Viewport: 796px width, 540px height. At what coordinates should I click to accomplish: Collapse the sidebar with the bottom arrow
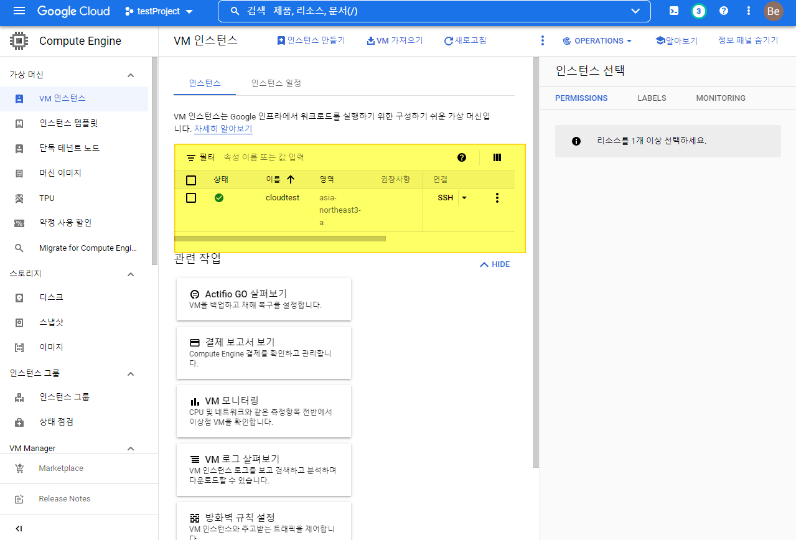click(19, 528)
